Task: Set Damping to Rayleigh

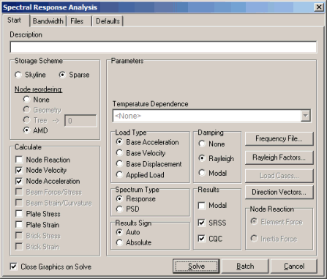Action: click(x=217, y=158)
